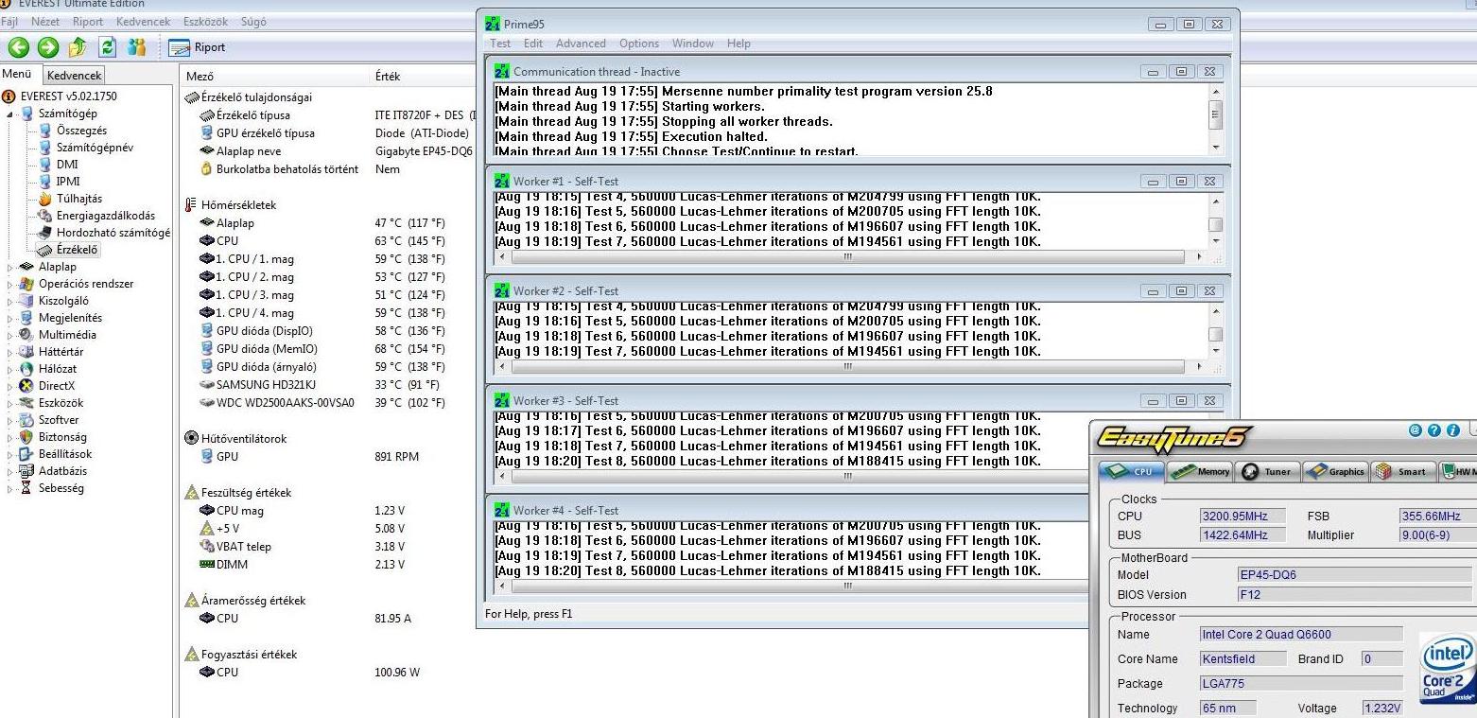Click the Communication thread window icon
Screen dimensions: 1477x718
point(502,71)
